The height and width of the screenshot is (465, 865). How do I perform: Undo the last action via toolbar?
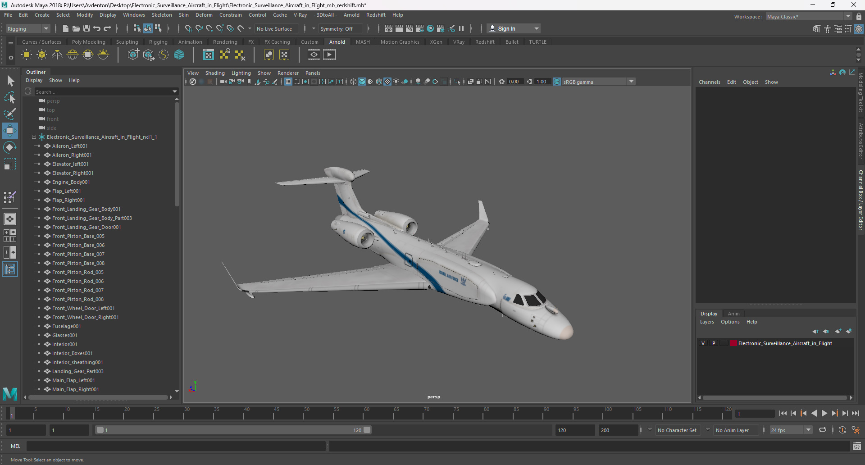pyautogui.click(x=97, y=28)
